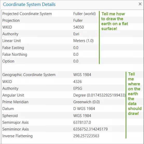Select the Angular Unit Degree value
This screenshot has height=144, width=144.
click(x=99, y=95)
